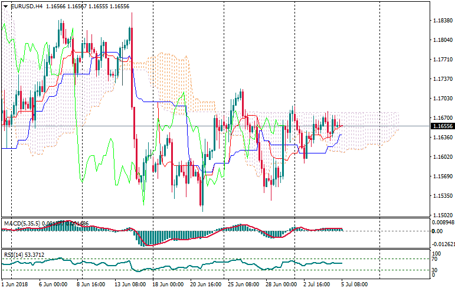
Task: Click the RSI 30 level scale label
Action: pyautogui.click(x=435, y=270)
